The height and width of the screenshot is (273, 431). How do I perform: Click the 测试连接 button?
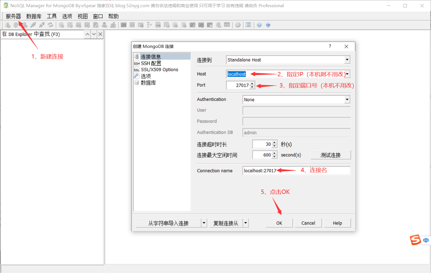(x=331, y=155)
